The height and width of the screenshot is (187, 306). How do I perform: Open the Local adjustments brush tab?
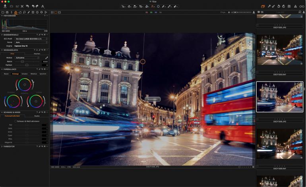29,12
